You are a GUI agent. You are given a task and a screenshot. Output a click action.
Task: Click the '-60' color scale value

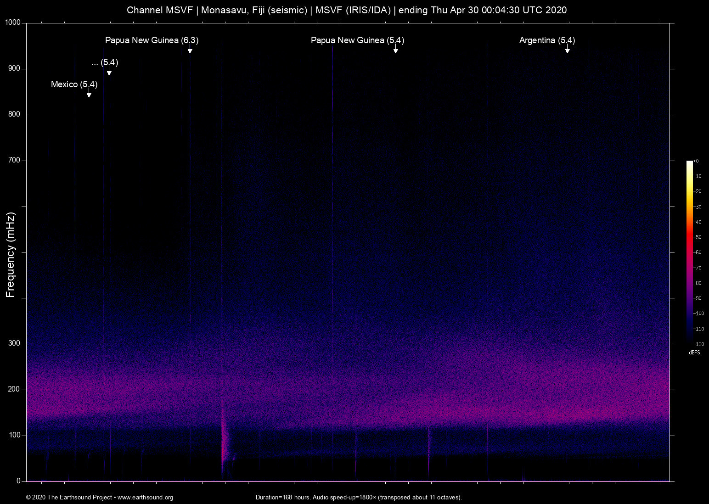[697, 252]
